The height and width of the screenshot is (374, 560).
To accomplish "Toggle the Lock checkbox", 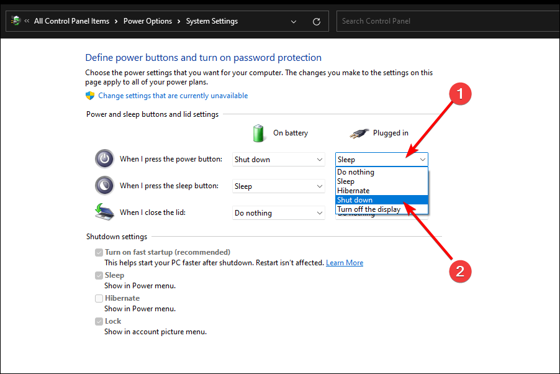I will [x=99, y=321].
